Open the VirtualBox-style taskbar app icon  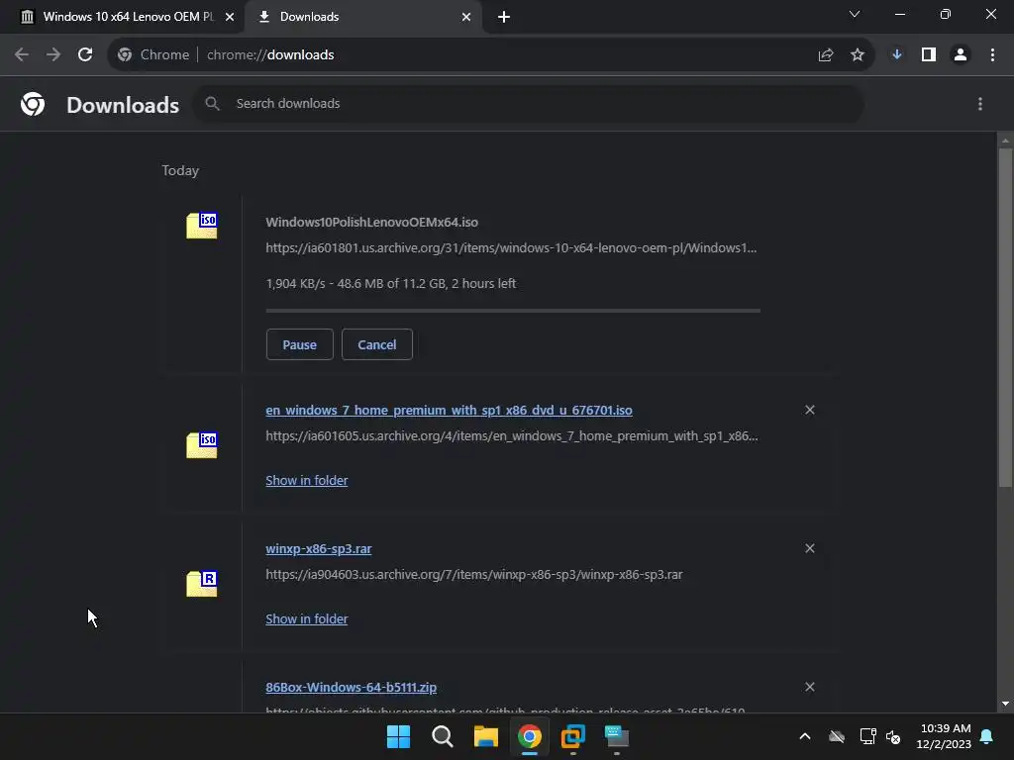[x=573, y=736]
